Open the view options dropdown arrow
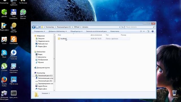The image size is (181, 102). coord(144,31)
